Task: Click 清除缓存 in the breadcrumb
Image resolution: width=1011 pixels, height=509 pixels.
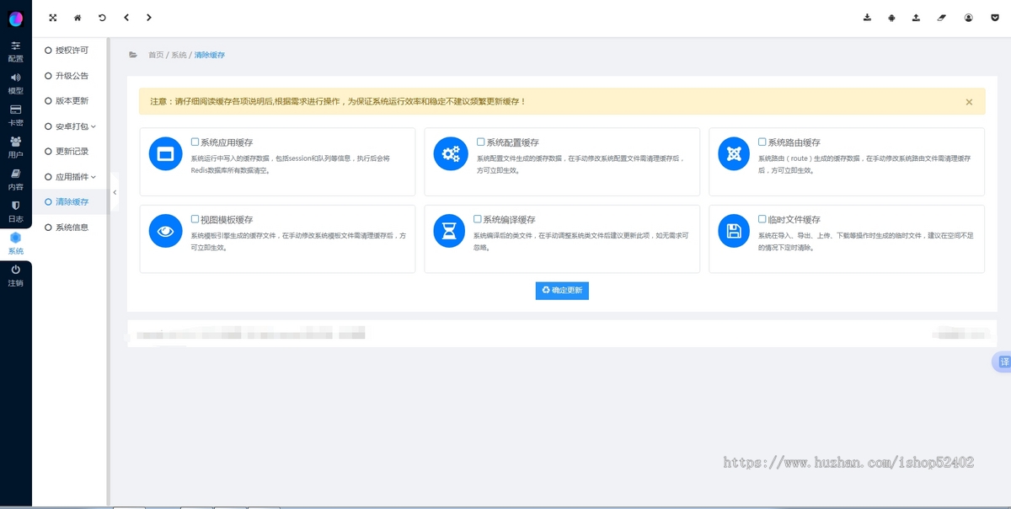Action: pyautogui.click(x=210, y=55)
